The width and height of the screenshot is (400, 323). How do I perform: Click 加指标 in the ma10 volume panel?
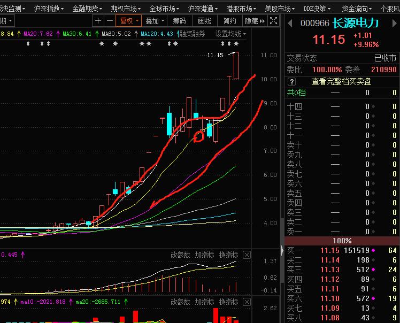pyautogui.click(x=204, y=302)
